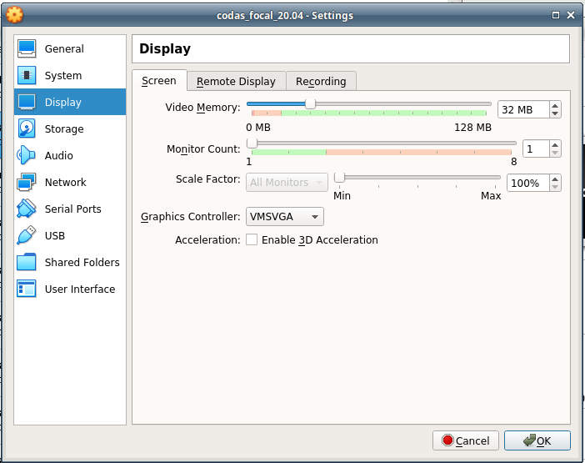Screen dimensions: 585x463
Task: Select the Storage settings category
Action: (x=70, y=128)
